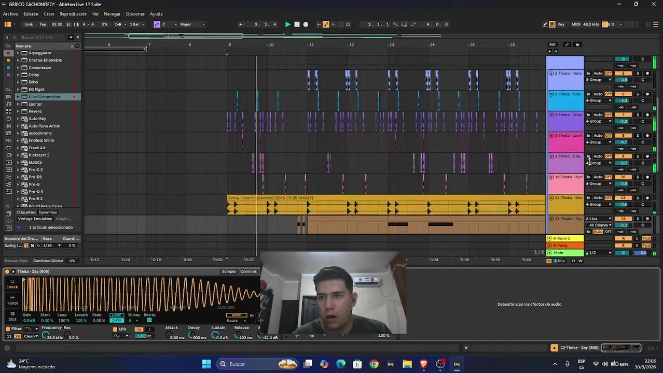The image size is (663, 373).
Task: Open Main output 1/2 dropdown
Action: pos(599,253)
